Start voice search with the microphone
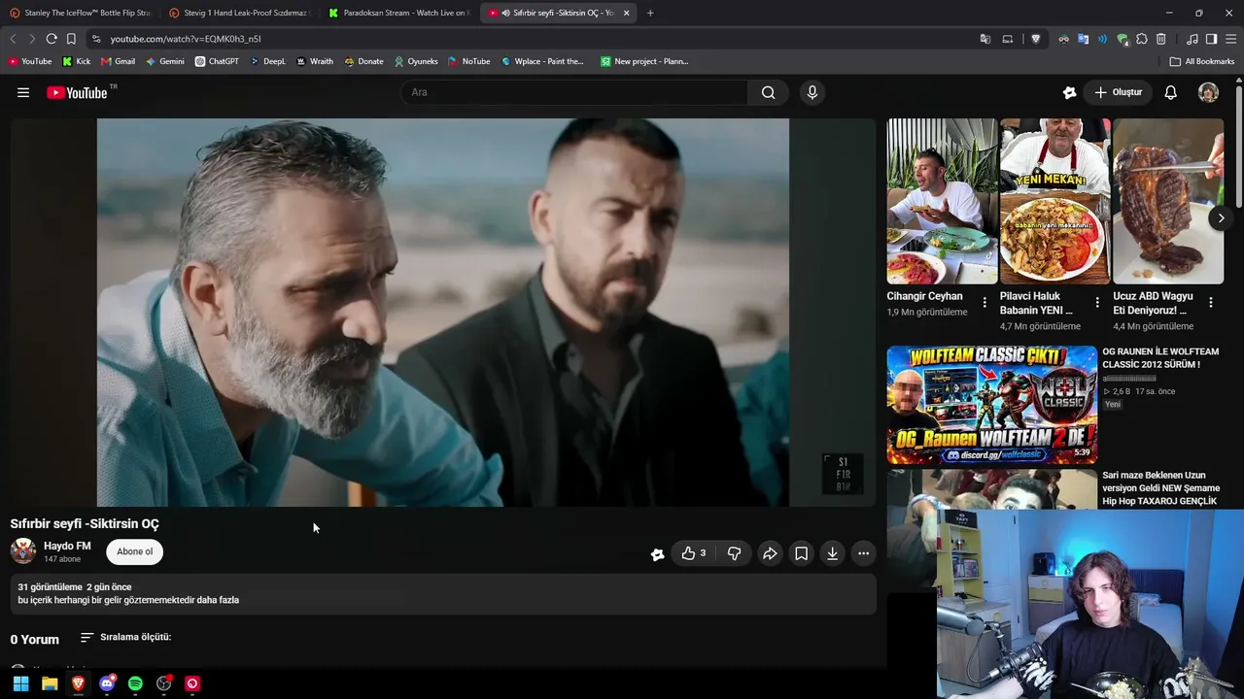1244x699 pixels. [x=812, y=92]
